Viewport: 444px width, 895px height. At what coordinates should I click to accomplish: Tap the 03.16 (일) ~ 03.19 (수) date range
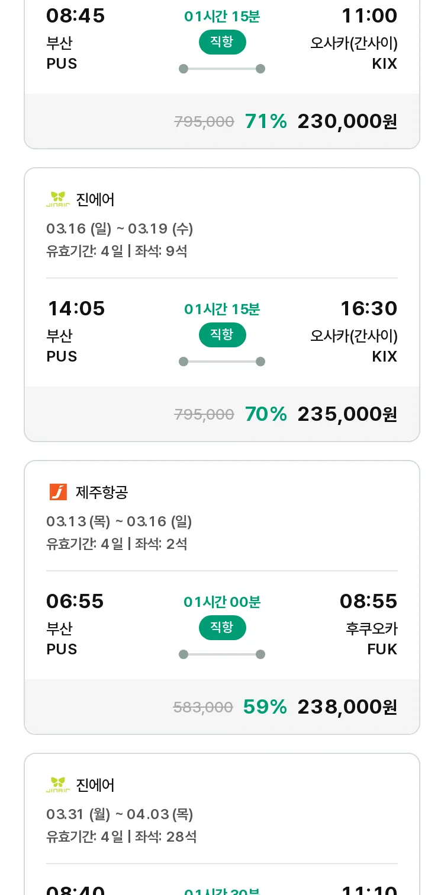(x=120, y=229)
